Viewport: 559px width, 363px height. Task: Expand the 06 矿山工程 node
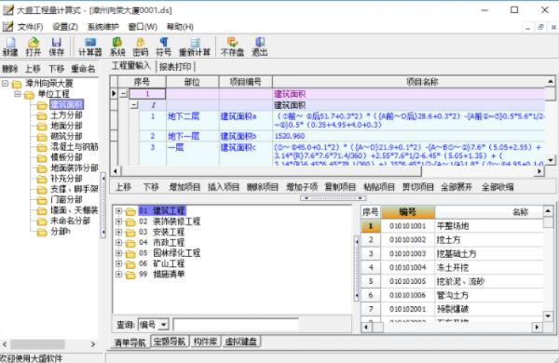118,263
